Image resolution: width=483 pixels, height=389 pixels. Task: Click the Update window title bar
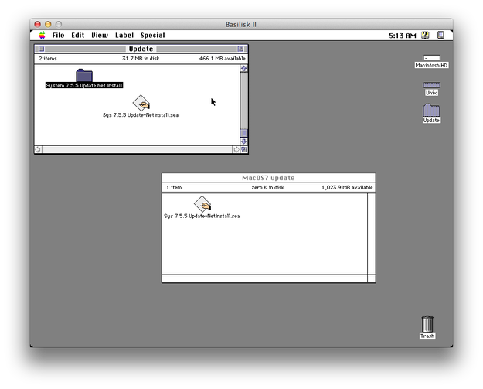[x=141, y=49]
